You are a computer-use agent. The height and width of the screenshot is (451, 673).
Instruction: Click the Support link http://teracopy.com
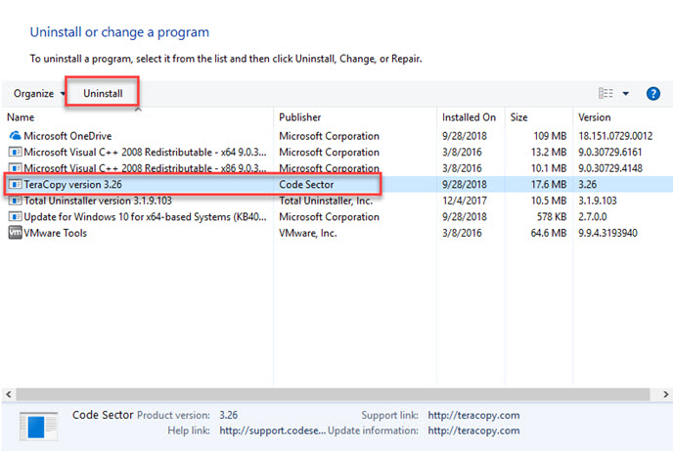pos(473,415)
